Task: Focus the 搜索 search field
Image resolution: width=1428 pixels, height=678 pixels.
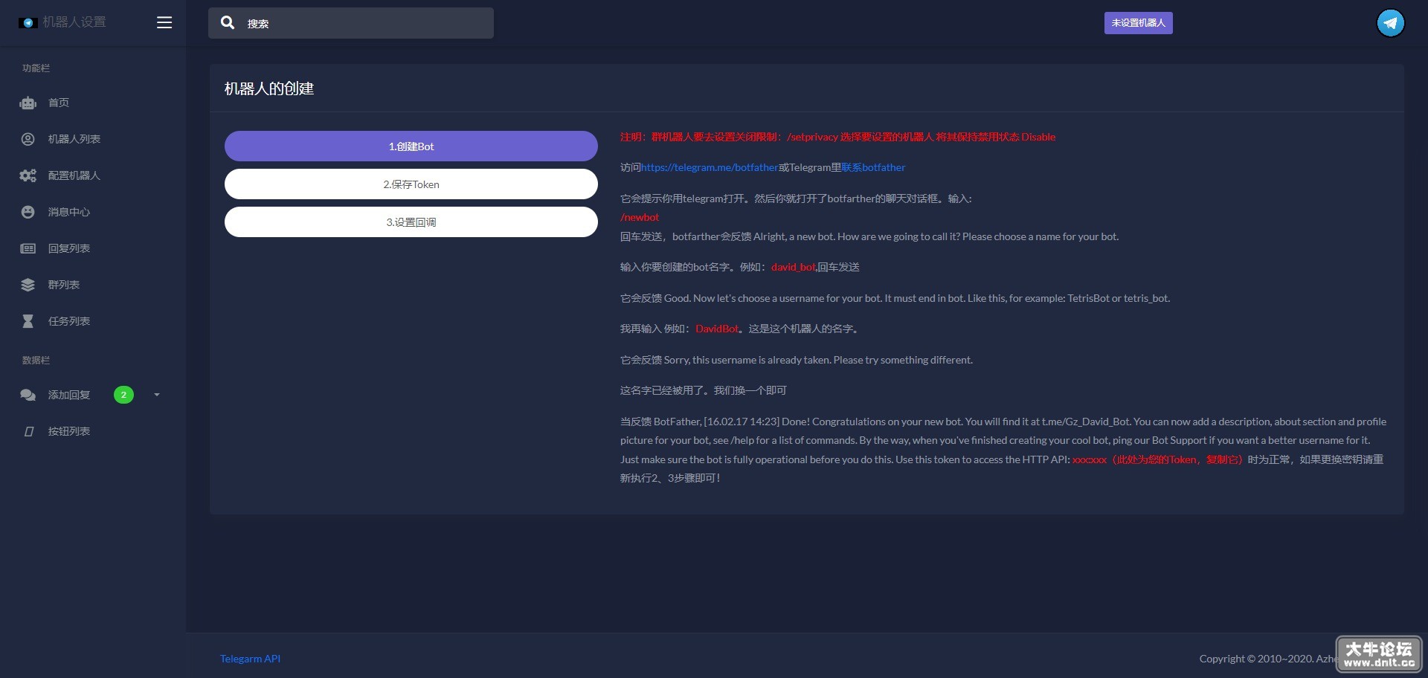Action: pos(351,23)
